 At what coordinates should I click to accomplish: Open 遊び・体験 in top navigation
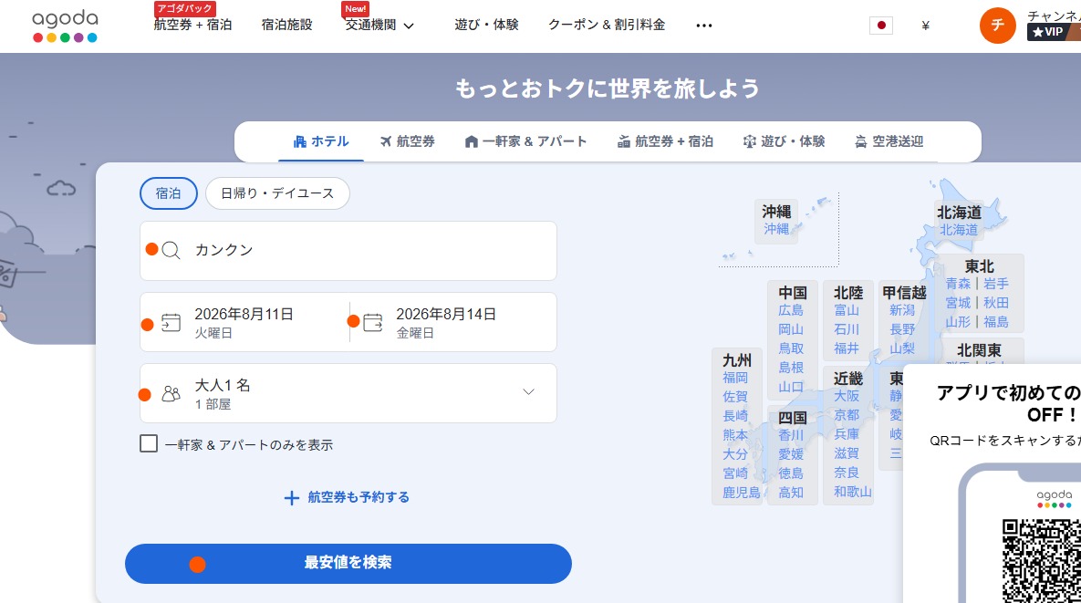[x=486, y=25]
